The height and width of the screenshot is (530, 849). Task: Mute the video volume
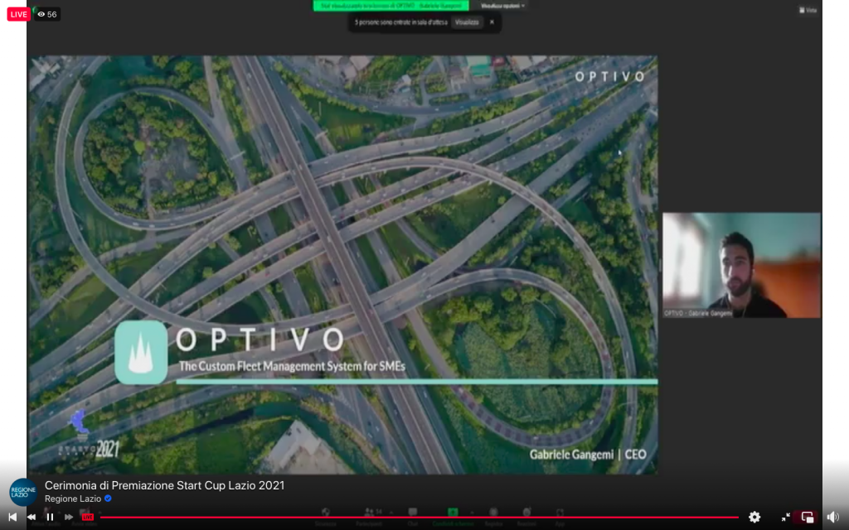pos(832,517)
